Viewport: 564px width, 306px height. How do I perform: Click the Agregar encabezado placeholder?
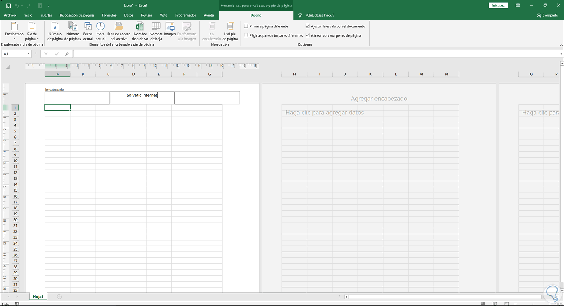point(379,99)
